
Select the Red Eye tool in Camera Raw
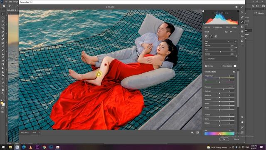click(x=242, y=36)
